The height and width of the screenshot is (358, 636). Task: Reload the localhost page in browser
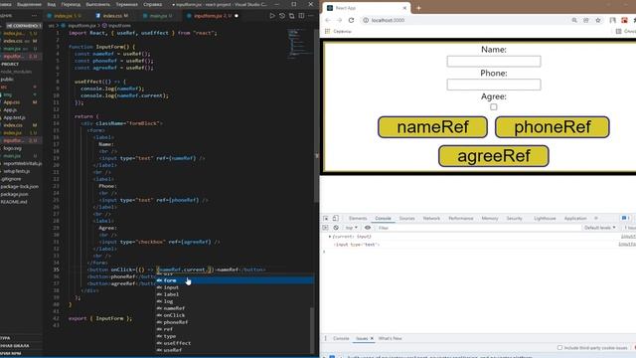[x=351, y=20]
